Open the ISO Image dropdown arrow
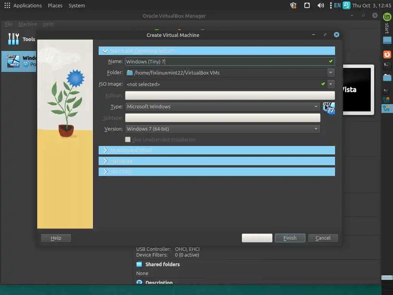This screenshot has width=393, height=295. 330,84
